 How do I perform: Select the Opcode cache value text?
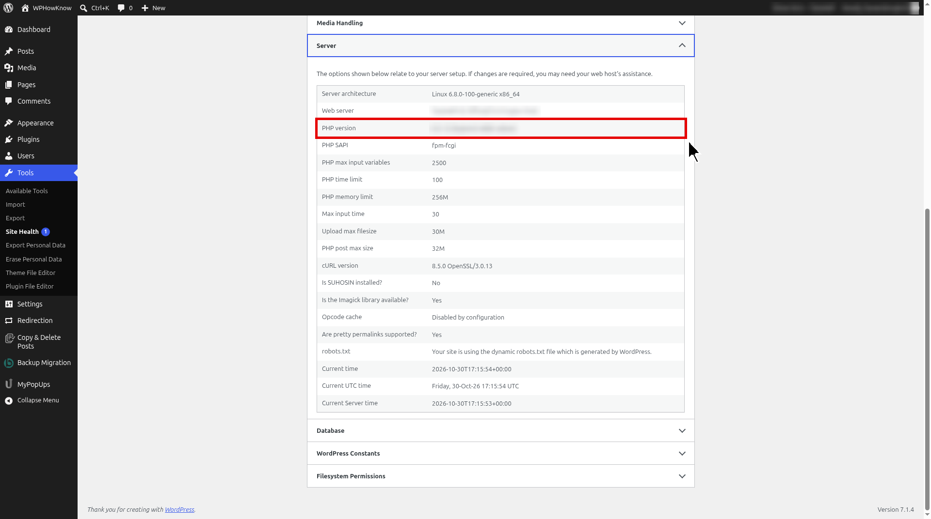(468, 317)
